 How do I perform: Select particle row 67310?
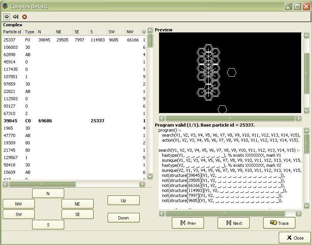[74, 113]
